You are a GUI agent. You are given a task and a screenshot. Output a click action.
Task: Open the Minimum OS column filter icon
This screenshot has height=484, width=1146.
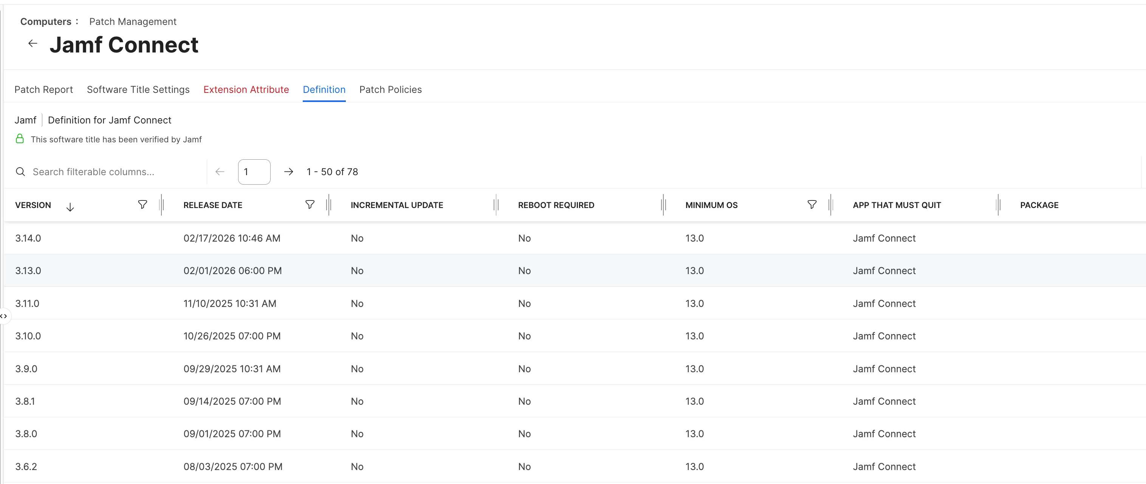811,205
